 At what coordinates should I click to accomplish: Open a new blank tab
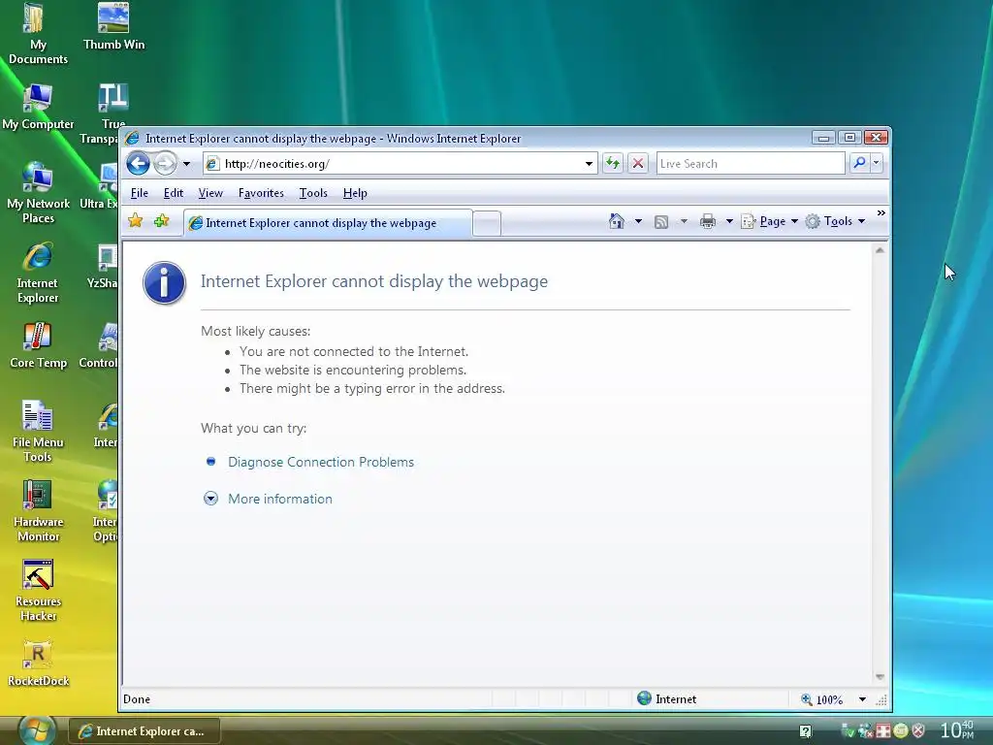[487, 224]
